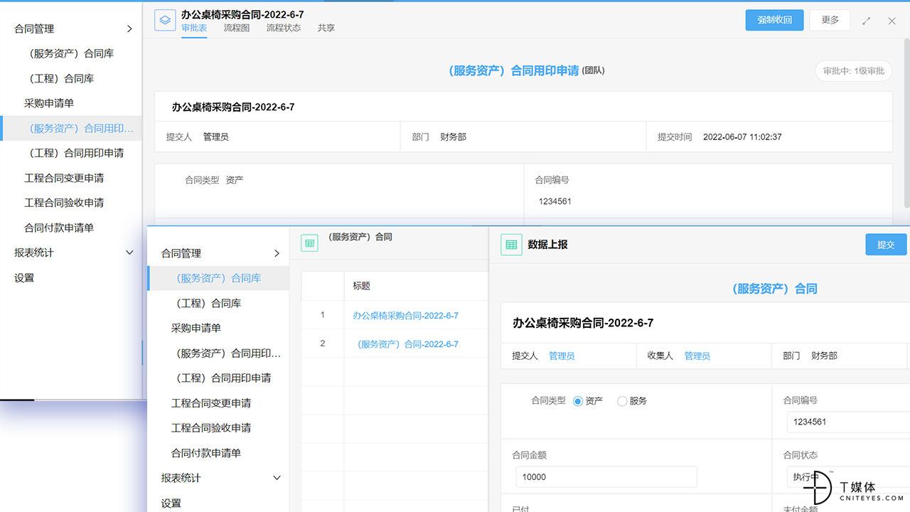Select 工程合同变更申请 in the back window sidebar

tap(71, 178)
